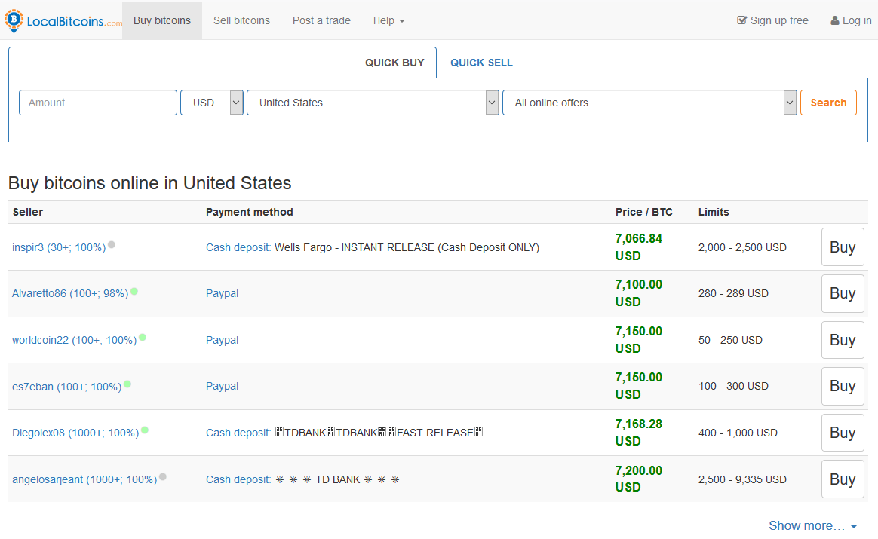
Task: Go to Sell bitcoins page
Action: pyautogui.click(x=241, y=20)
